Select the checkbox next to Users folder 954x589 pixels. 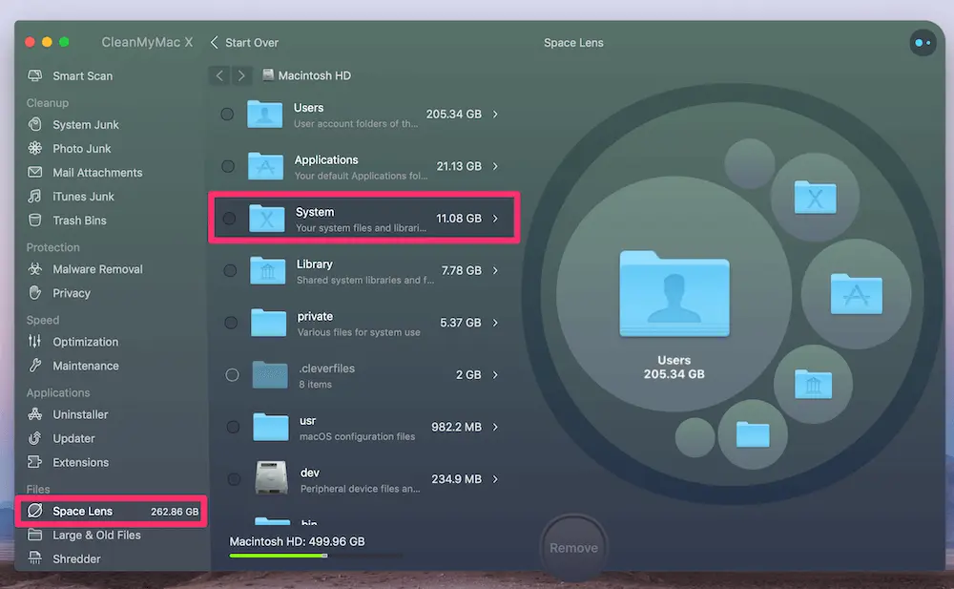point(227,114)
